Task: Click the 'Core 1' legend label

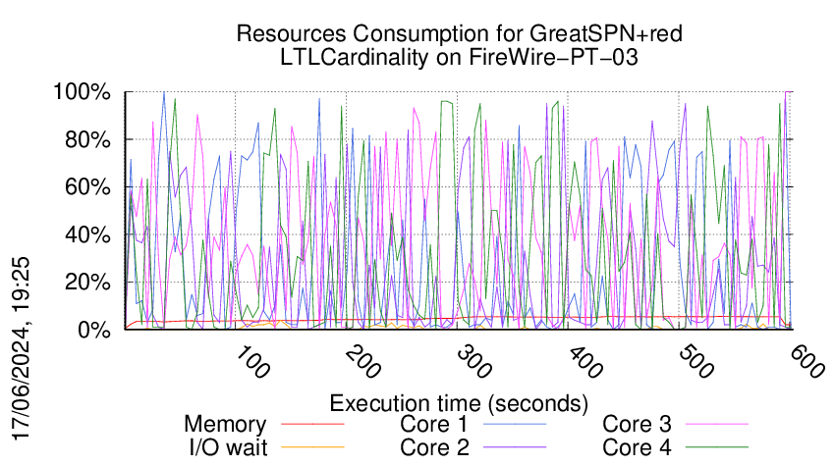Action: tap(433, 424)
